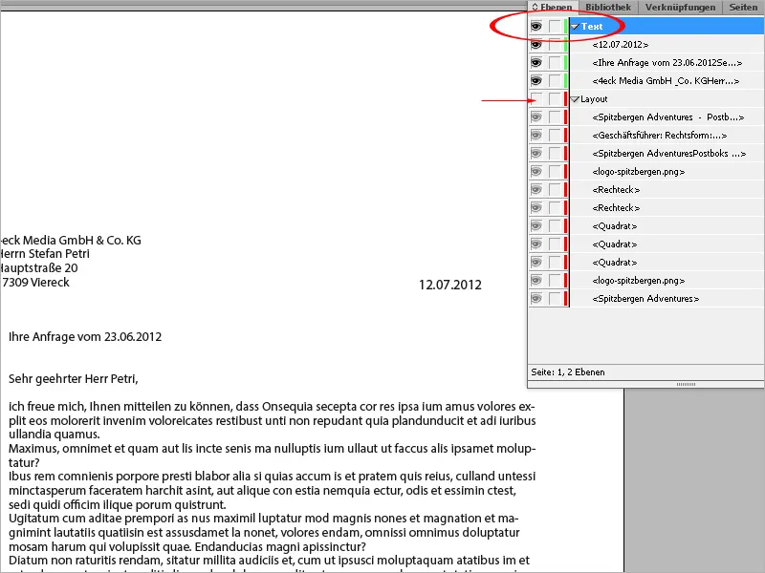Image resolution: width=765 pixels, height=573 pixels.
Task: Show the Layout layer by clicking its empty visibility box
Action: click(536, 98)
